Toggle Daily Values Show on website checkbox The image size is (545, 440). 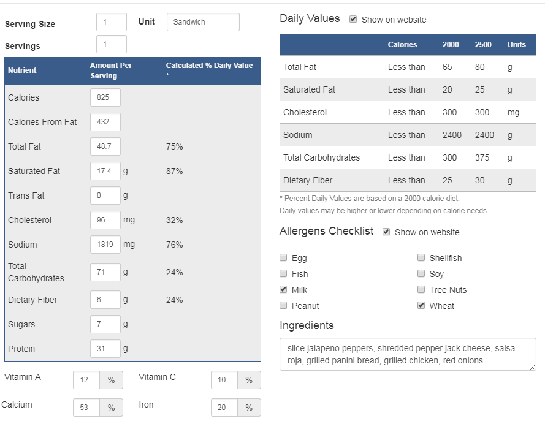pos(353,19)
